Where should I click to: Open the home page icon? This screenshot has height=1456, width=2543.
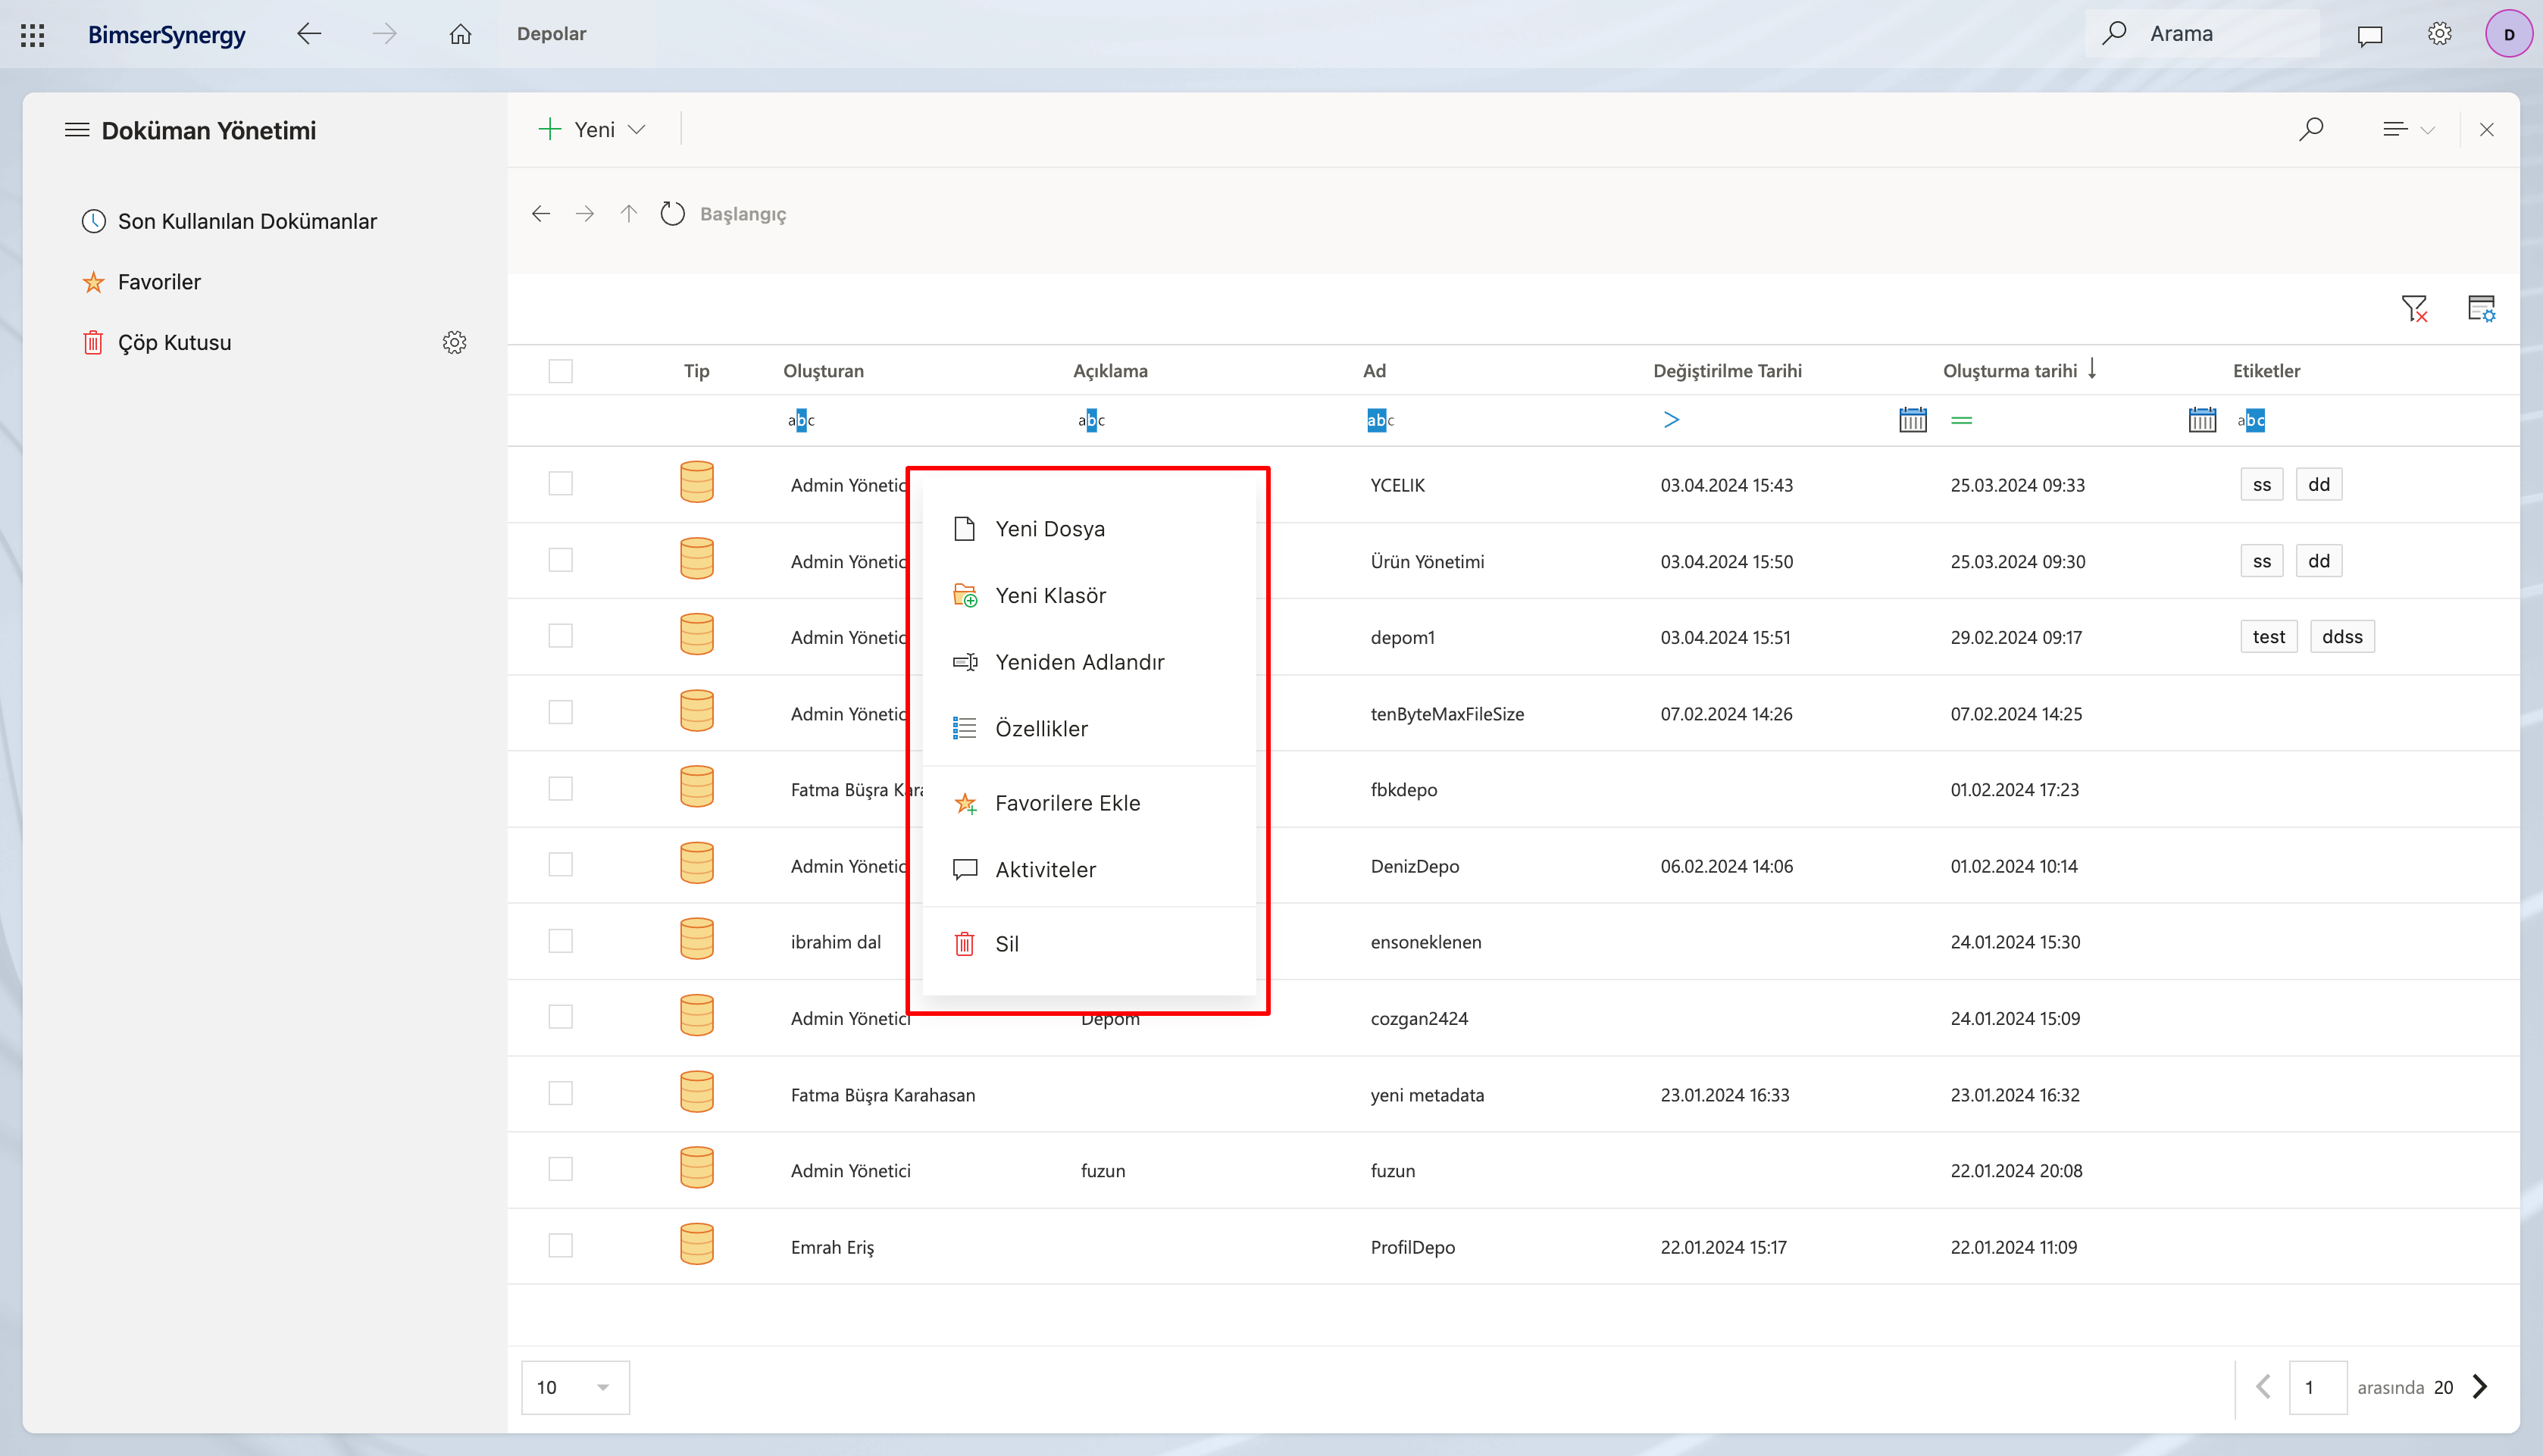point(460,34)
